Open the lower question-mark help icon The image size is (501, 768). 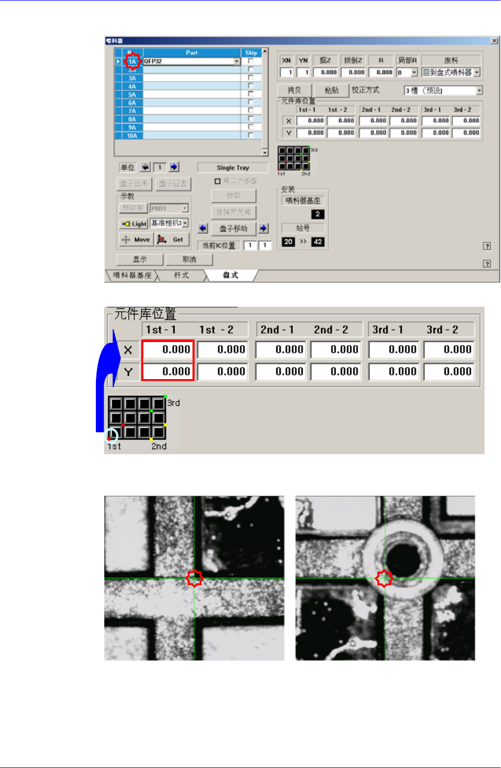pos(487,264)
